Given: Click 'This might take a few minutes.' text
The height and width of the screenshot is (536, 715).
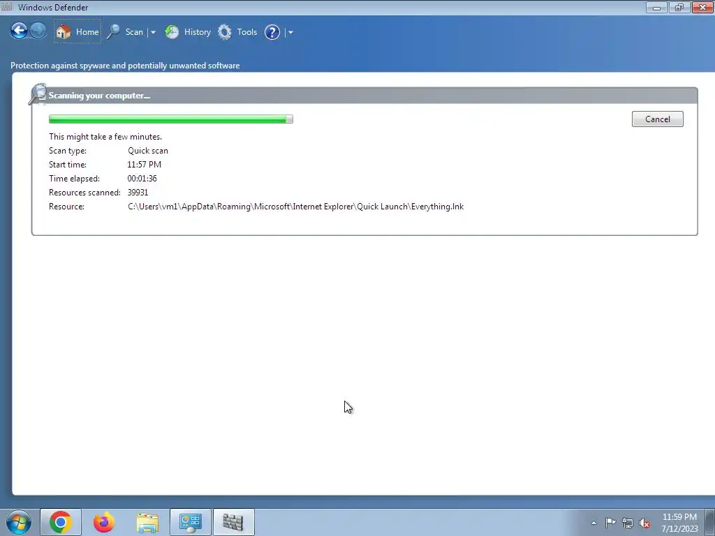Looking at the screenshot, I should coord(105,137).
